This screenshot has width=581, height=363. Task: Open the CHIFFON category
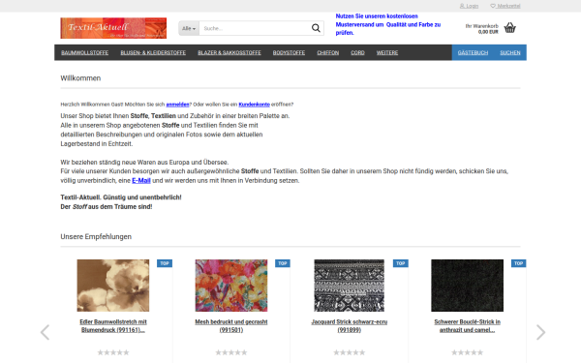point(328,52)
